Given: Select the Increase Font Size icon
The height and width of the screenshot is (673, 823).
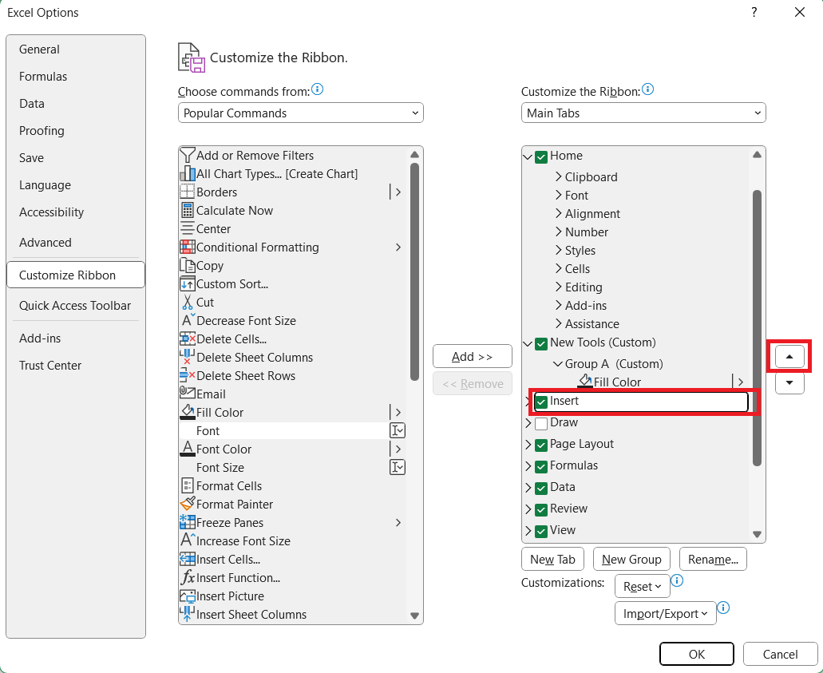Looking at the screenshot, I should click(x=188, y=540).
